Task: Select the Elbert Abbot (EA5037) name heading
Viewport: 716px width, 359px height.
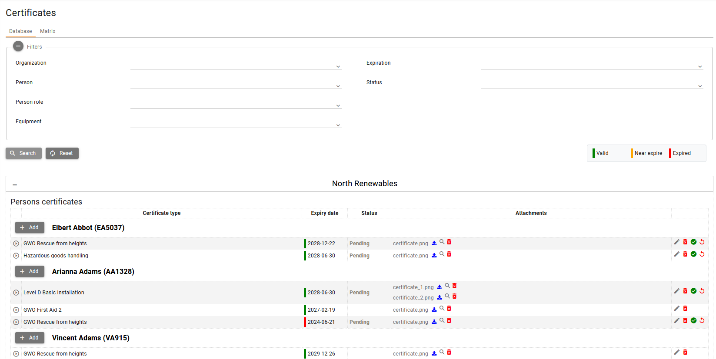Action: click(x=88, y=227)
